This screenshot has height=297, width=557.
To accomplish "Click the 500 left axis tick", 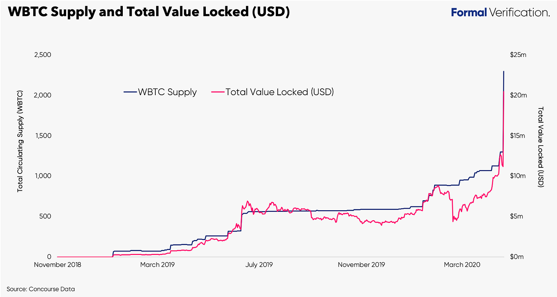I will 46,216.
